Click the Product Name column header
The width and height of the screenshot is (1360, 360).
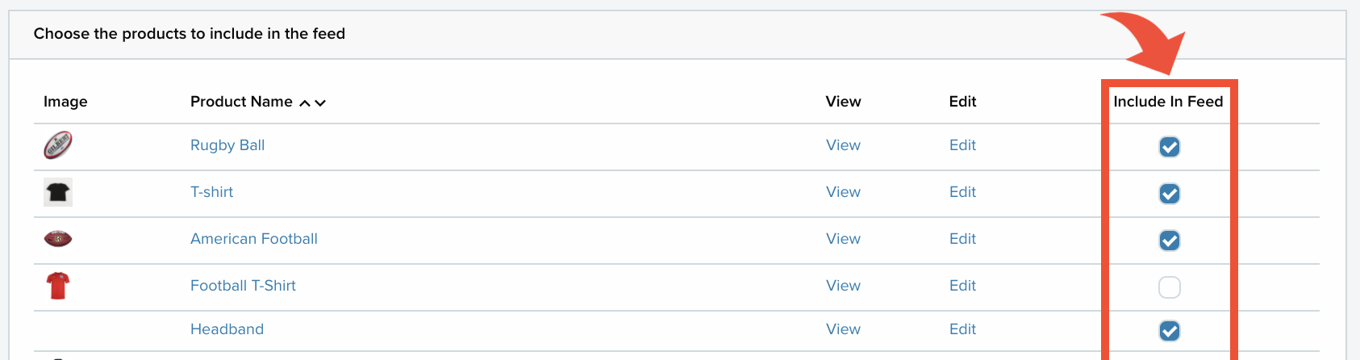241,102
